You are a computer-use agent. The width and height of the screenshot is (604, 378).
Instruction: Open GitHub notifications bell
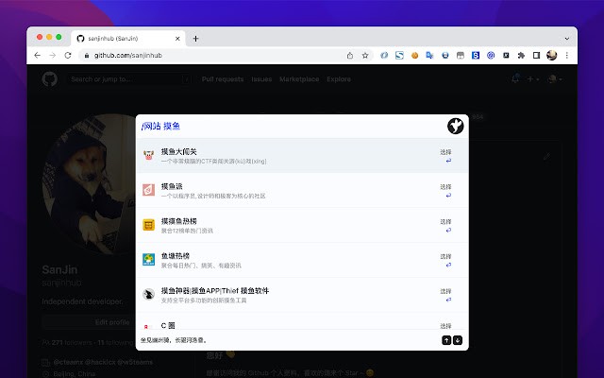[x=515, y=78]
